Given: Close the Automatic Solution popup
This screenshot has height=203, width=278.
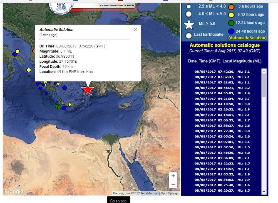Looking at the screenshot, I should [135, 29].
